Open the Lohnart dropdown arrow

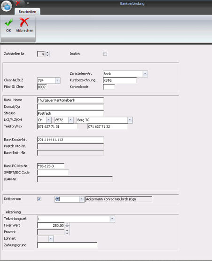coord(51,239)
